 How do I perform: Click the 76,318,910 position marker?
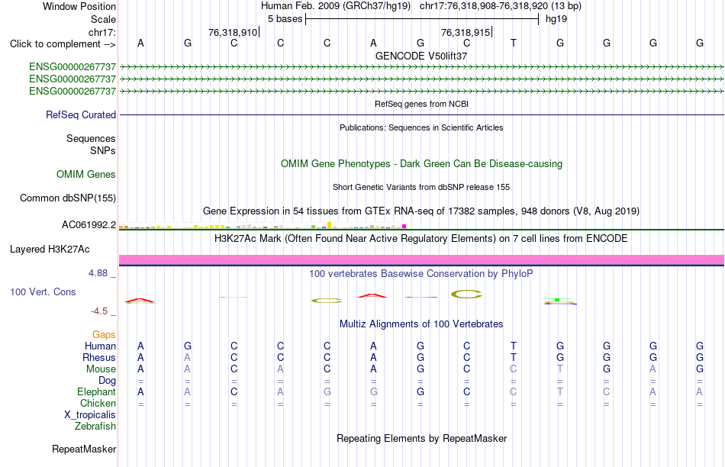click(x=233, y=32)
